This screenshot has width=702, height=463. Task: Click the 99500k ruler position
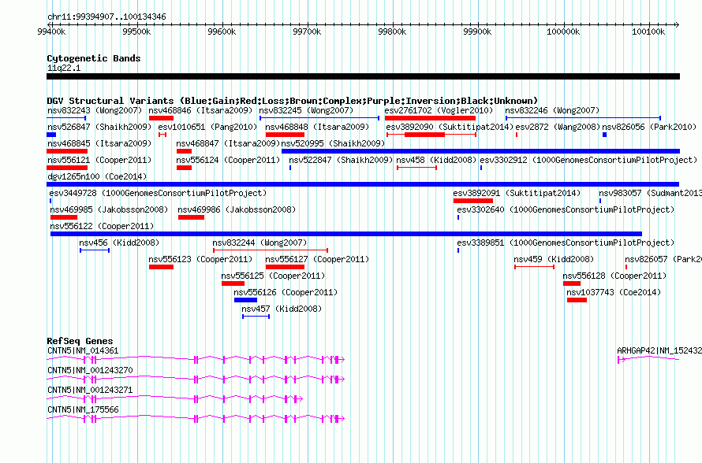click(x=136, y=31)
